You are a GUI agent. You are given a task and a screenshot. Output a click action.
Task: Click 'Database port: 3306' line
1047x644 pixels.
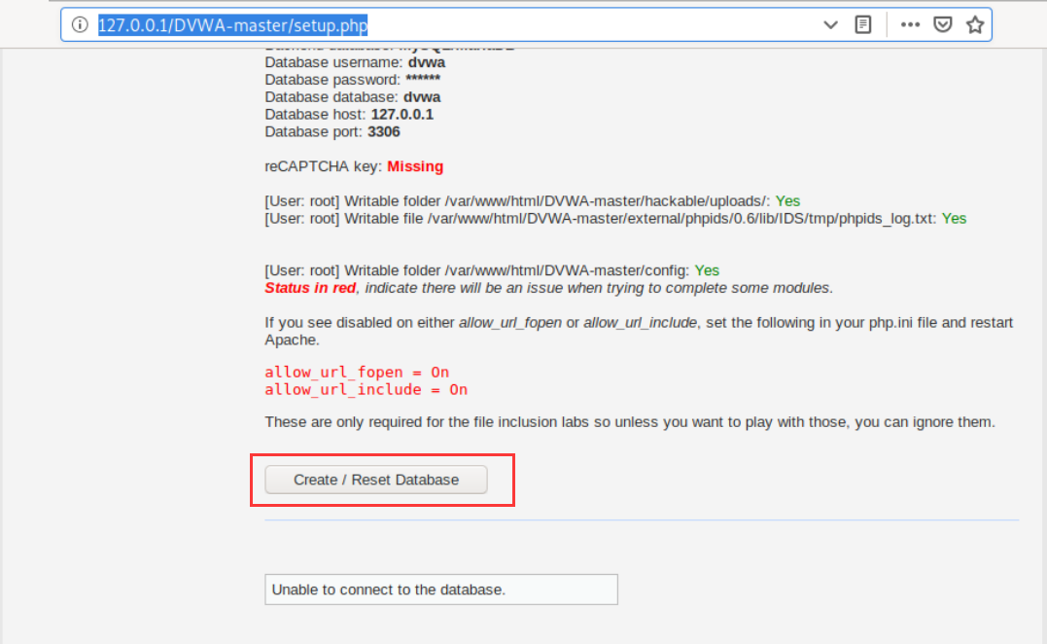[332, 131]
